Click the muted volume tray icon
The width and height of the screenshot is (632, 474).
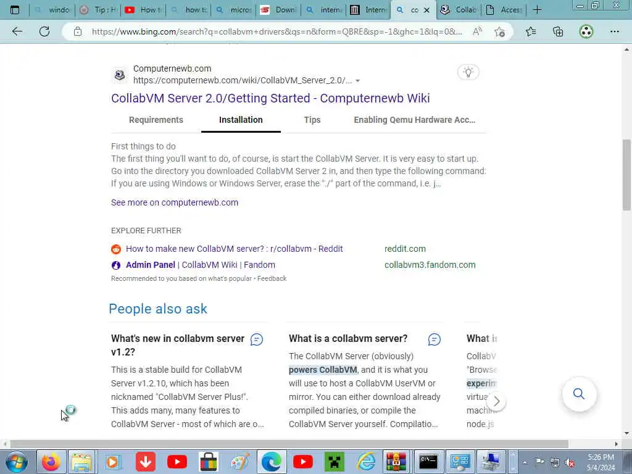(x=570, y=462)
